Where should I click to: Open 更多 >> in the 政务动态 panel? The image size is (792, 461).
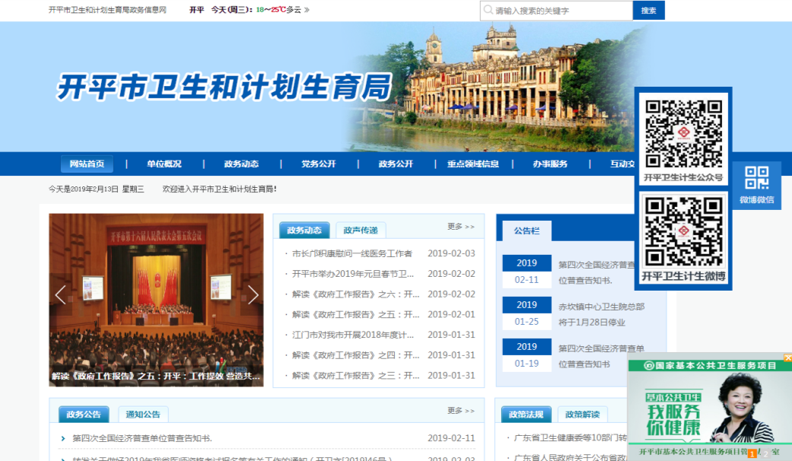(460, 227)
